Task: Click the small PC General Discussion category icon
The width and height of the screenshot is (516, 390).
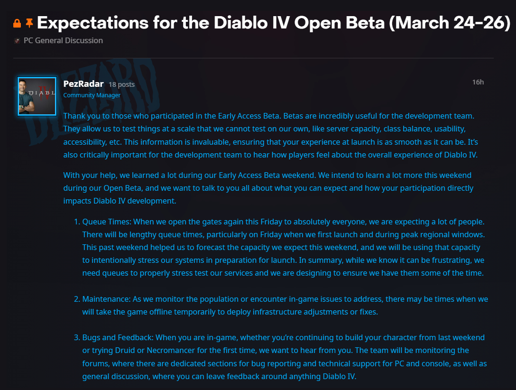Action: [17, 41]
